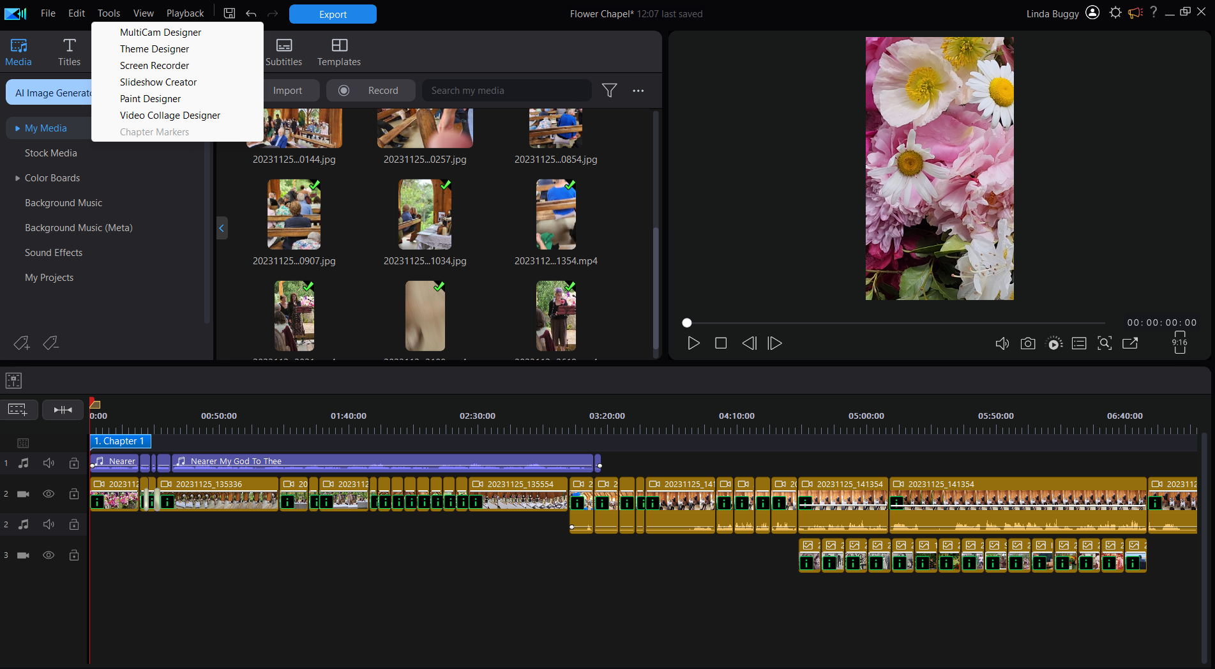The image size is (1215, 669).
Task: Mute audio track 1 speaker icon
Action: pyautogui.click(x=49, y=463)
